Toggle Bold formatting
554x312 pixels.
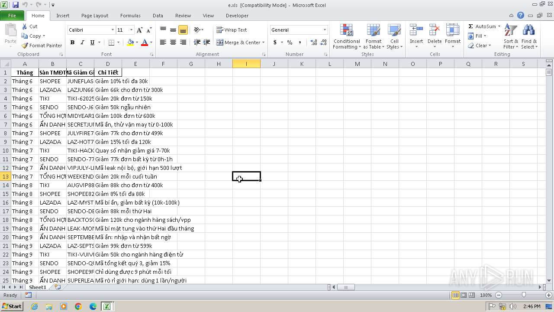point(72,42)
